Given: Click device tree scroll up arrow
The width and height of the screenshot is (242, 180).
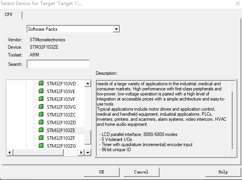Looking at the screenshot, I should [x=88, y=83].
